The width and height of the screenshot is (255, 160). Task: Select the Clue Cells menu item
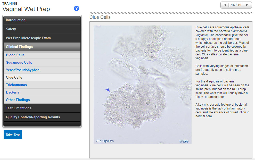coord(14,78)
